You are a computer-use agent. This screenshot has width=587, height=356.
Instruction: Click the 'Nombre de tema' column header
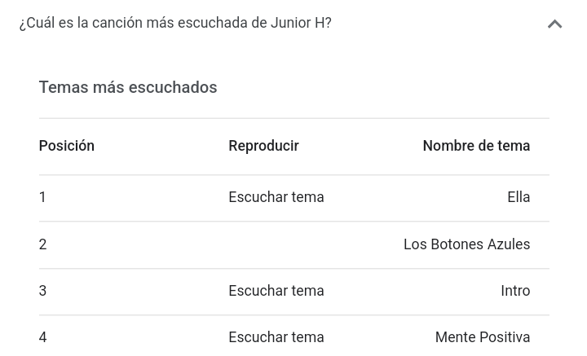(476, 146)
